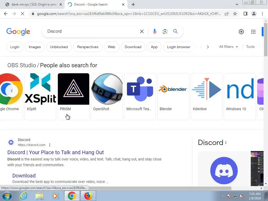Image resolution: width=268 pixels, height=201 pixels.
Task: Select the Login filter chip
Action: 15,47
